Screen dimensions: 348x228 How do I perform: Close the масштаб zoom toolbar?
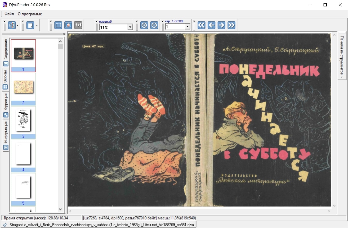pyautogui.click(x=97, y=22)
